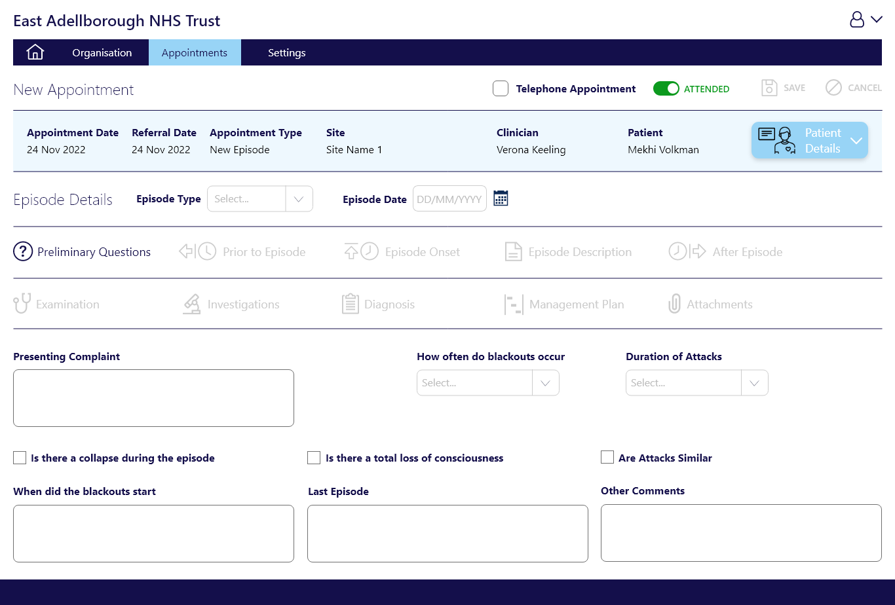Open the Episode Type dropdown
Viewport: 895px width, 605px height.
pyautogui.click(x=260, y=199)
